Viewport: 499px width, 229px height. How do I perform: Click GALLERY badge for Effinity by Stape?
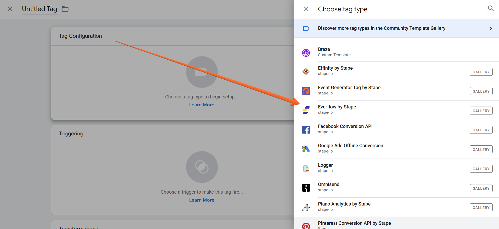481,72
